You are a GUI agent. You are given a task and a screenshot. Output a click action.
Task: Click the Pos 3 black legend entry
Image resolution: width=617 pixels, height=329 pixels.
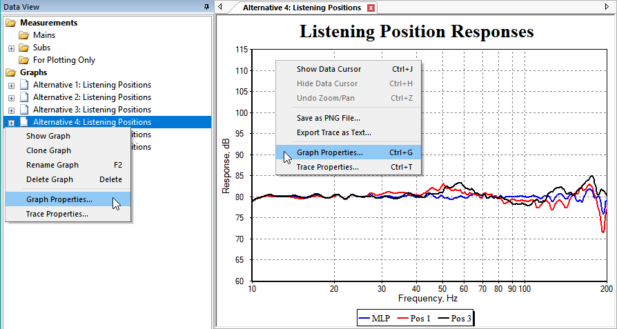point(456,319)
